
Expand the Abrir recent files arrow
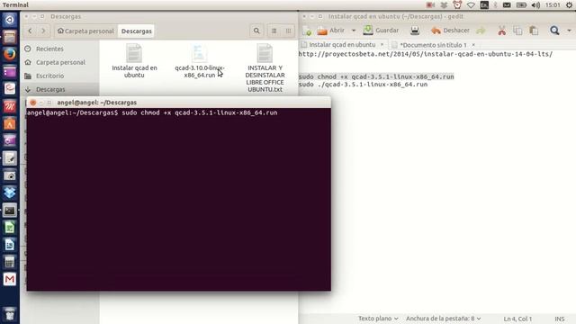click(354, 31)
